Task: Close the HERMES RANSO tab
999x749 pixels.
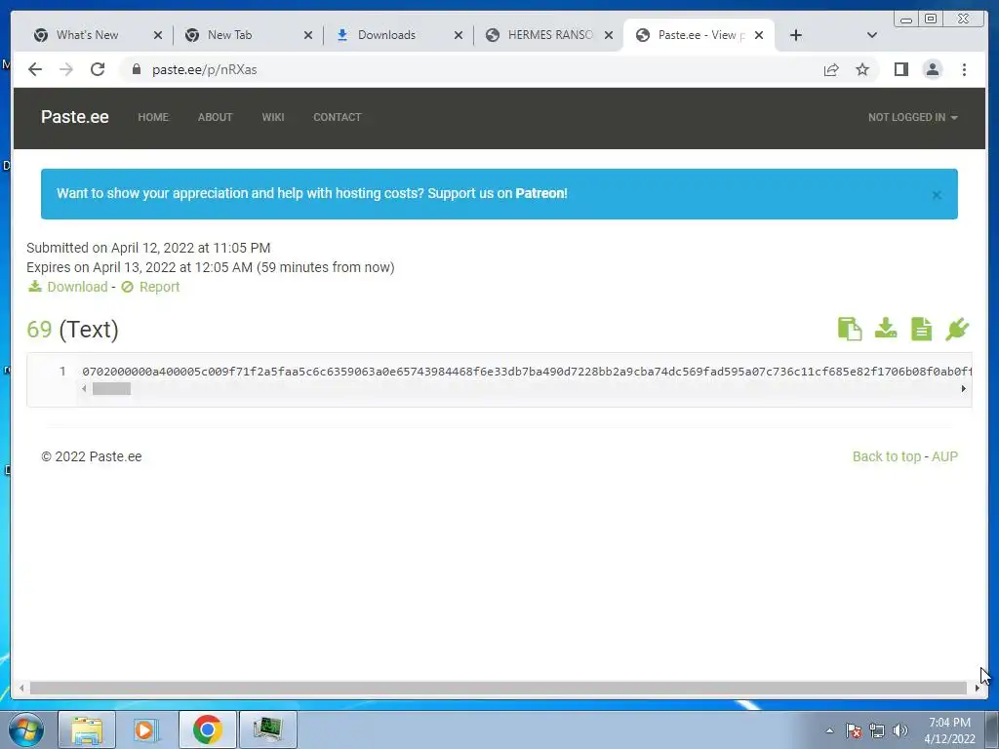Action: tap(609, 36)
